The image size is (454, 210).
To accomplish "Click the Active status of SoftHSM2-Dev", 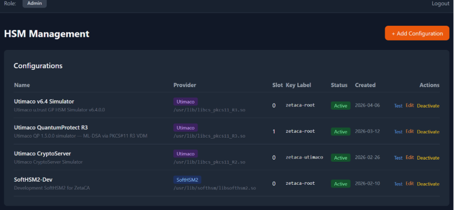I will click(x=340, y=184).
